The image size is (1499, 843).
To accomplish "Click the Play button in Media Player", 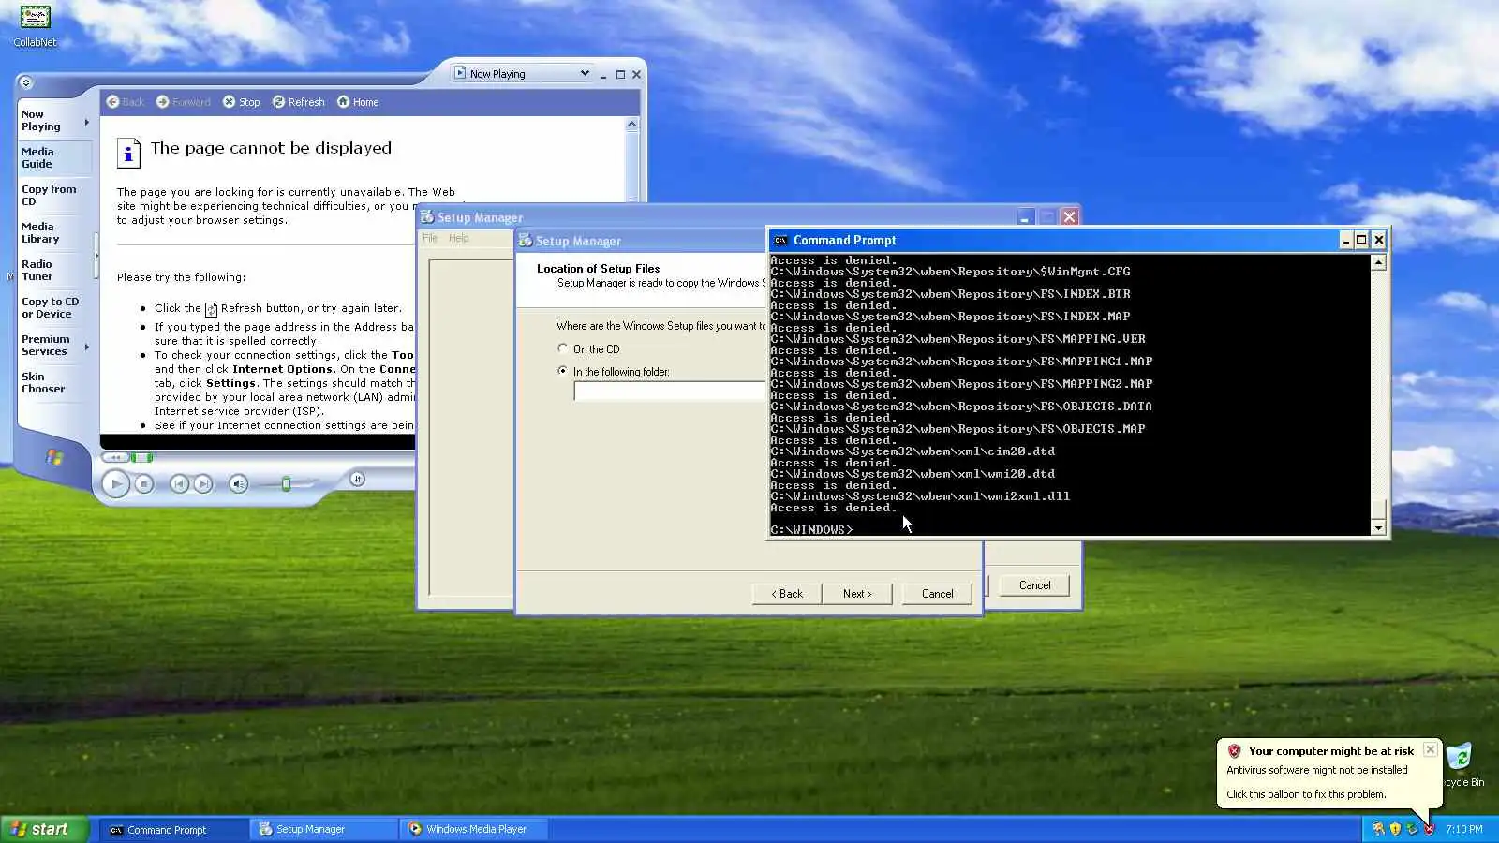I will [x=115, y=483].
